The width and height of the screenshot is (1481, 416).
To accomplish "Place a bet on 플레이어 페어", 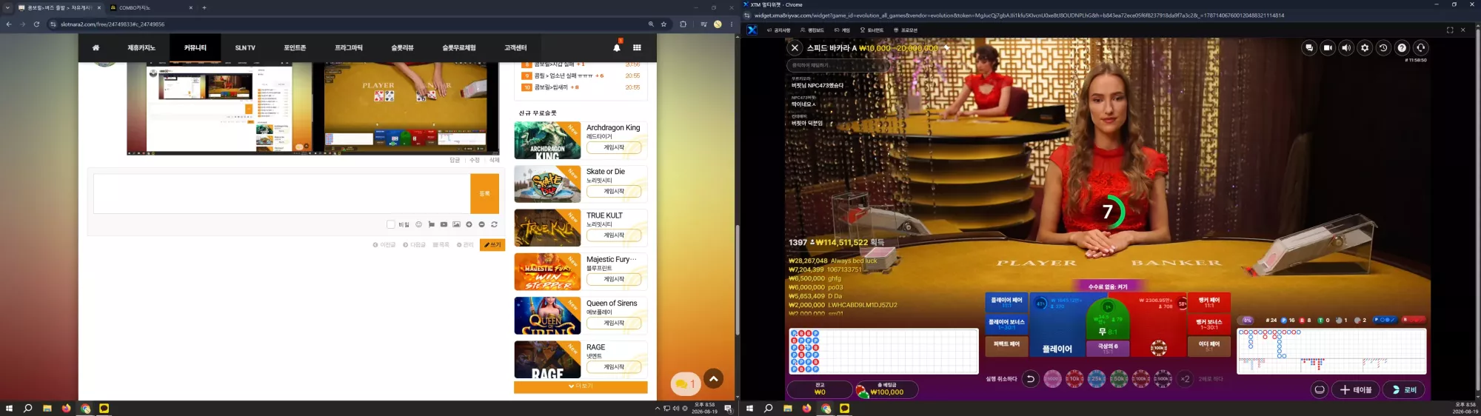I will tap(1006, 302).
